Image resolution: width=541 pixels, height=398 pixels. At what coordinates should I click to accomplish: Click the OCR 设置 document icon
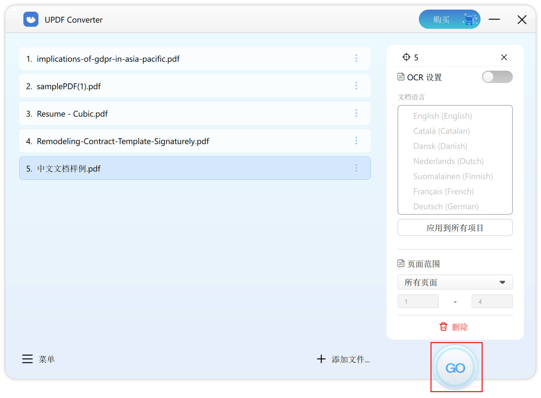pyautogui.click(x=401, y=77)
